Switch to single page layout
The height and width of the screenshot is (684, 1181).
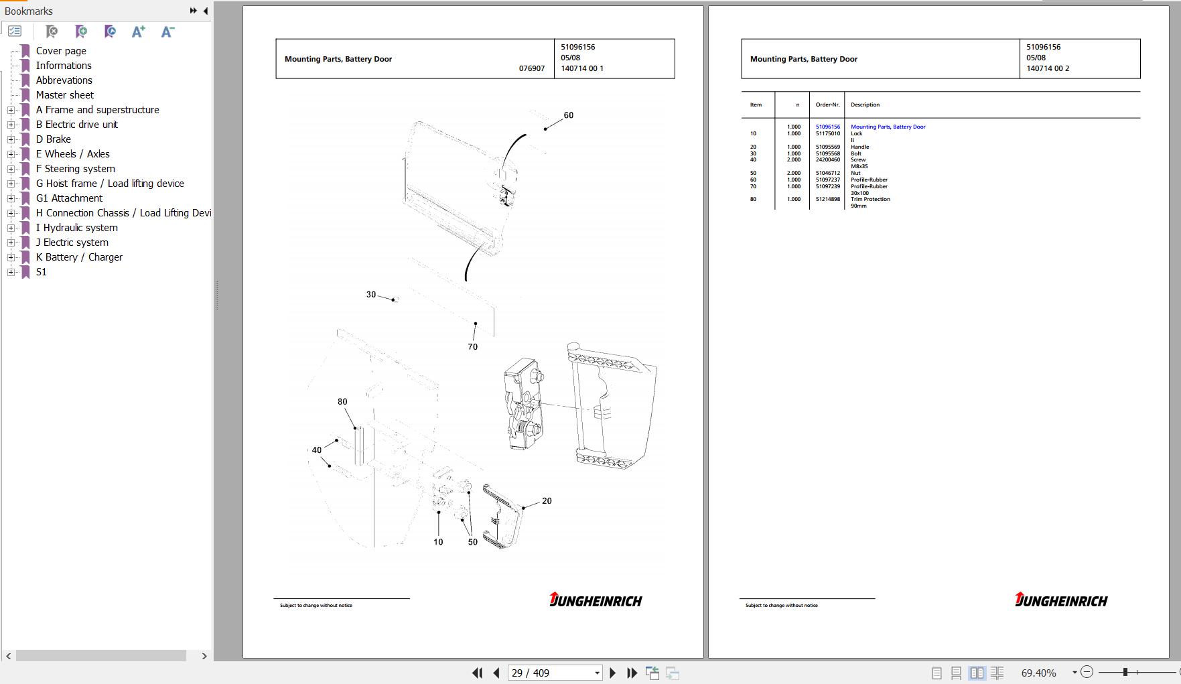coord(937,673)
